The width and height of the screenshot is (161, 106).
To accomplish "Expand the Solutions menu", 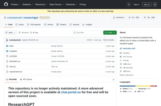I will tap(28, 4).
